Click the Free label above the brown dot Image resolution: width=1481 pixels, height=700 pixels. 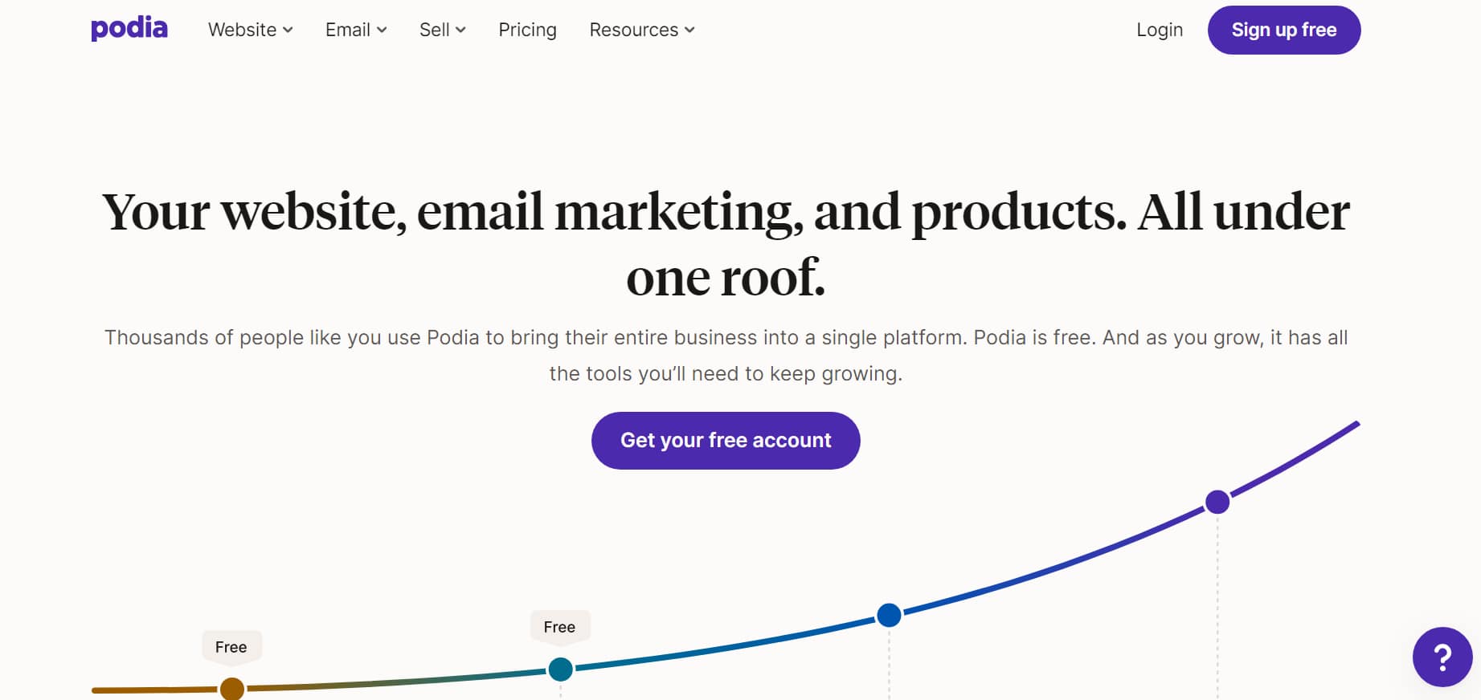click(x=231, y=647)
